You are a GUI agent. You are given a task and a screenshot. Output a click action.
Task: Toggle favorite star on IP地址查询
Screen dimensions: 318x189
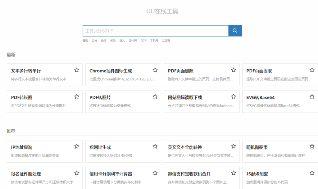(77, 146)
